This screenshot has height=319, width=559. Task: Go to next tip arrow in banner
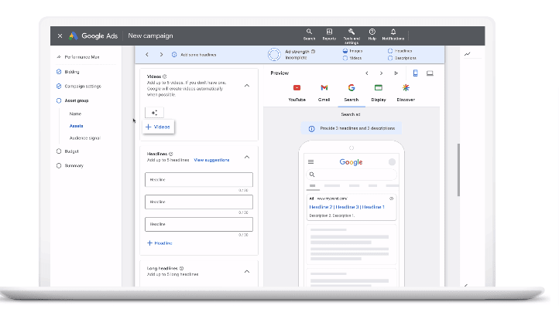161,55
